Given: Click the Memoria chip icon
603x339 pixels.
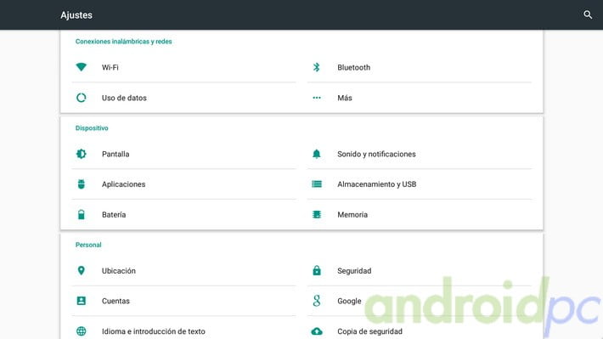Looking at the screenshot, I should (x=317, y=215).
